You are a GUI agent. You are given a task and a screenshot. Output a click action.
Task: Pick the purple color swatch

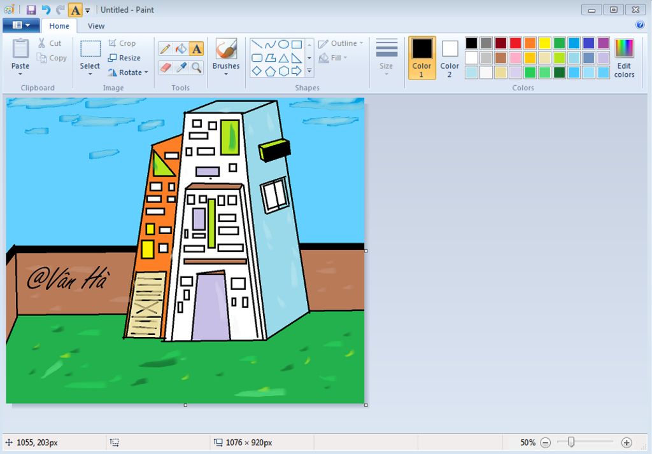click(604, 43)
